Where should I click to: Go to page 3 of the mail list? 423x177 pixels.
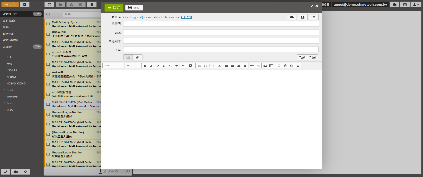pyautogui.click(x=108, y=171)
